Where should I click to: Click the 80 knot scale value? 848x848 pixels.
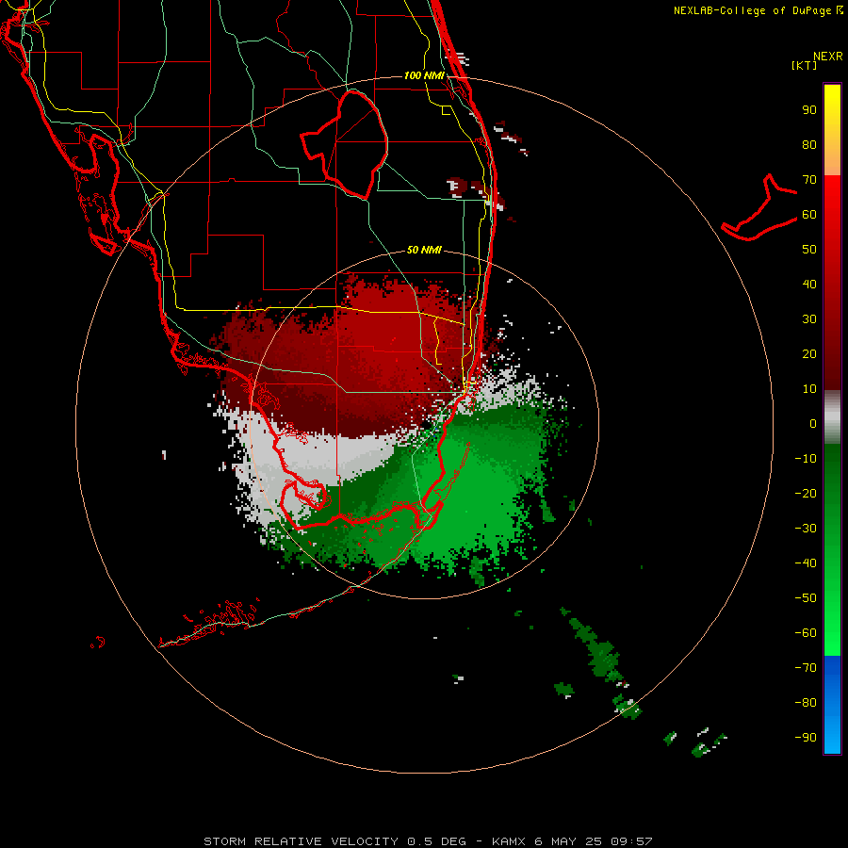pyautogui.click(x=809, y=145)
